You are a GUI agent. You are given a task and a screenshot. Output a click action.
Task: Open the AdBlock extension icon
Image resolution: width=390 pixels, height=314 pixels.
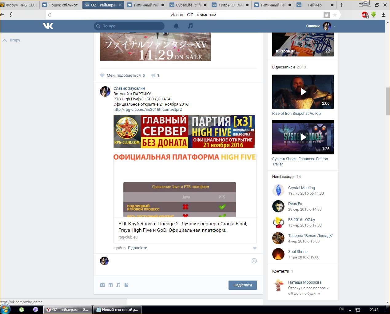coord(365,15)
